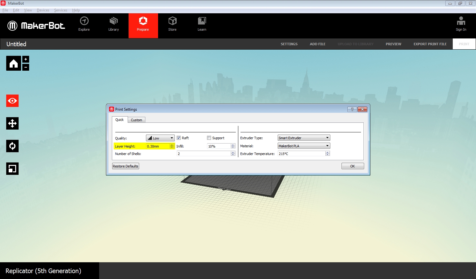Viewport: 476px width, 279px height.
Task: Open the Extruder Type dropdown
Action: point(304,138)
